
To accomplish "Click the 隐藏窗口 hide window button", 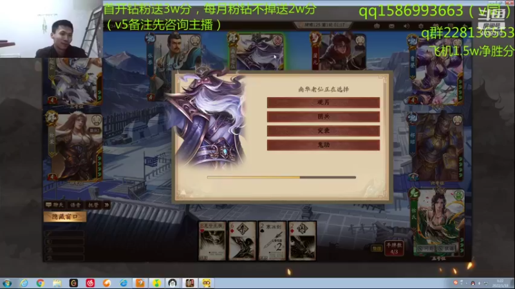I will (x=65, y=216).
